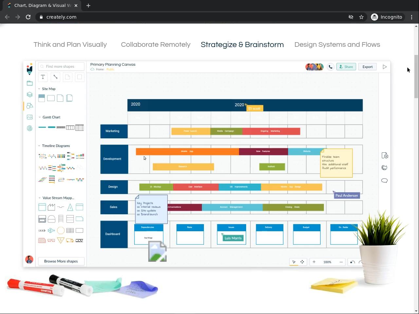
Task: Click the Share button
Action: tap(346, 67)
